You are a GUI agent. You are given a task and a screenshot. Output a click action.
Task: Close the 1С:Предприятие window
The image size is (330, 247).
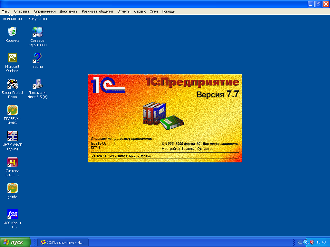click(326, 4)
